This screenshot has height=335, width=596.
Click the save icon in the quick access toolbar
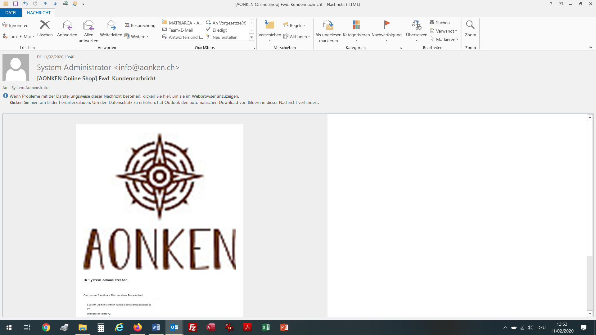point(16,4)
